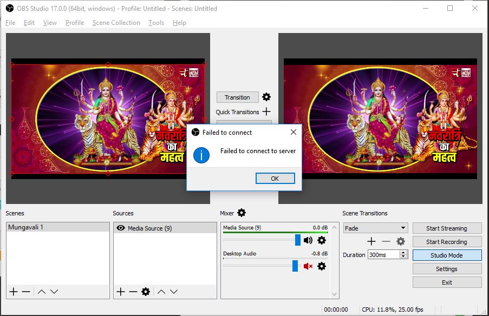Open Desktop Audio settings gear
The height and width of the screenshot is (316, 489).
322,266
